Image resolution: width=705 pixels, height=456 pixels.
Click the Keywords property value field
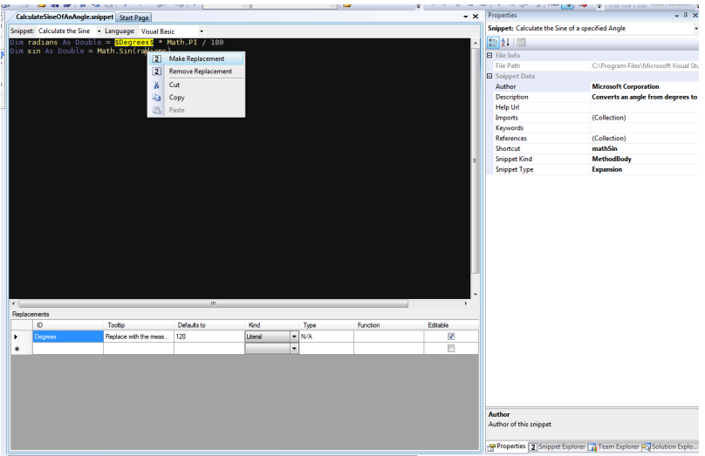(x=644, y=128)
